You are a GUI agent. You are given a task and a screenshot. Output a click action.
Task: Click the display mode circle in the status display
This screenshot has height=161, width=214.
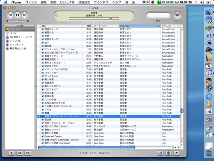[x=56, y=15]
